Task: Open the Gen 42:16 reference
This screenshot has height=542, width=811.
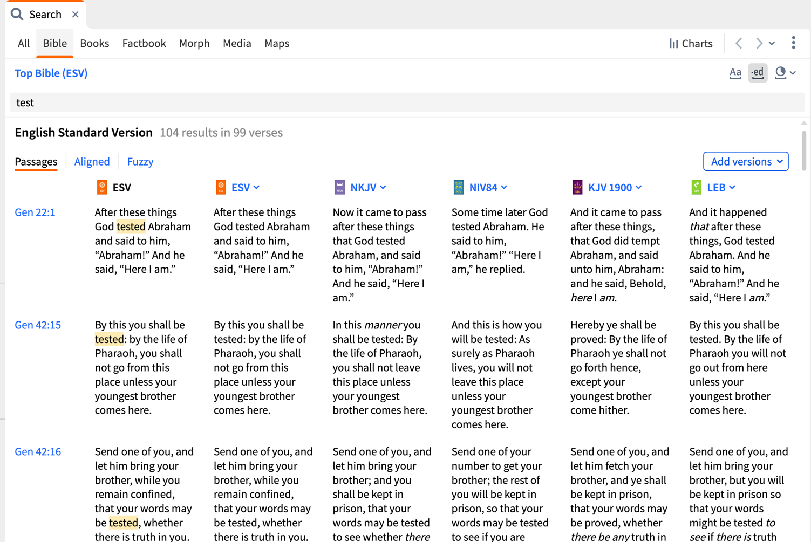Action: point(38,451)
